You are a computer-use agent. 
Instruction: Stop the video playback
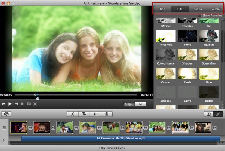(22, 104)
